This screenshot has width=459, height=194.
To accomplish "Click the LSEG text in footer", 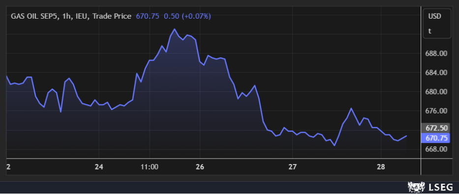I will 441,187.
